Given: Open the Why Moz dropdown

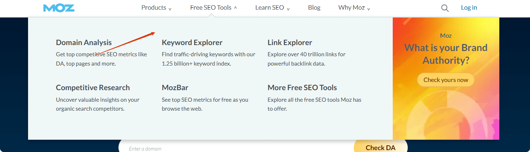Looking at the screenshot, I should pyautogui.click(x=354, y=8).
